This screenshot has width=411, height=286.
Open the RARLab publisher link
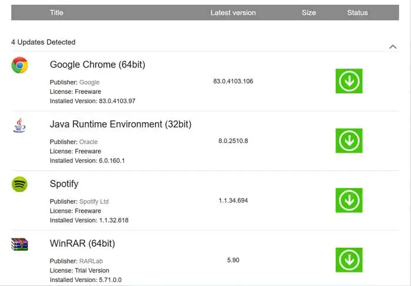click(91, 261)
